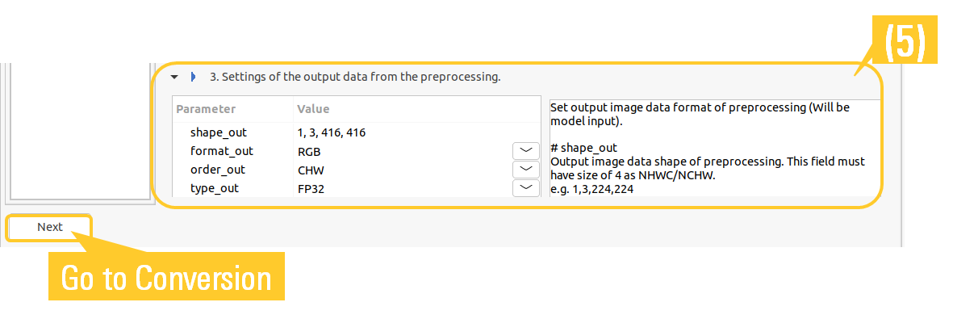Click the Parameter column header
This screenshot has height=319, width=953.
pos(206,110)
